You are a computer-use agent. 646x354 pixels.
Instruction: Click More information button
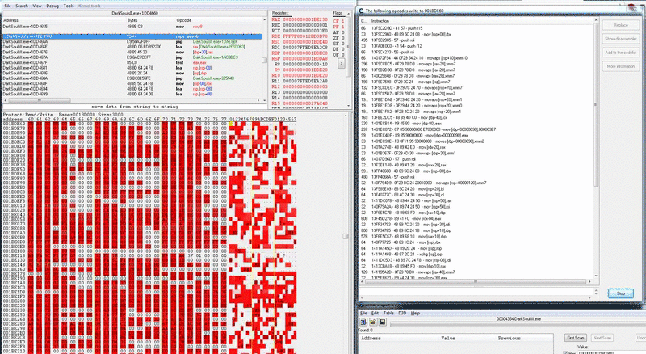tap(620, 66)
